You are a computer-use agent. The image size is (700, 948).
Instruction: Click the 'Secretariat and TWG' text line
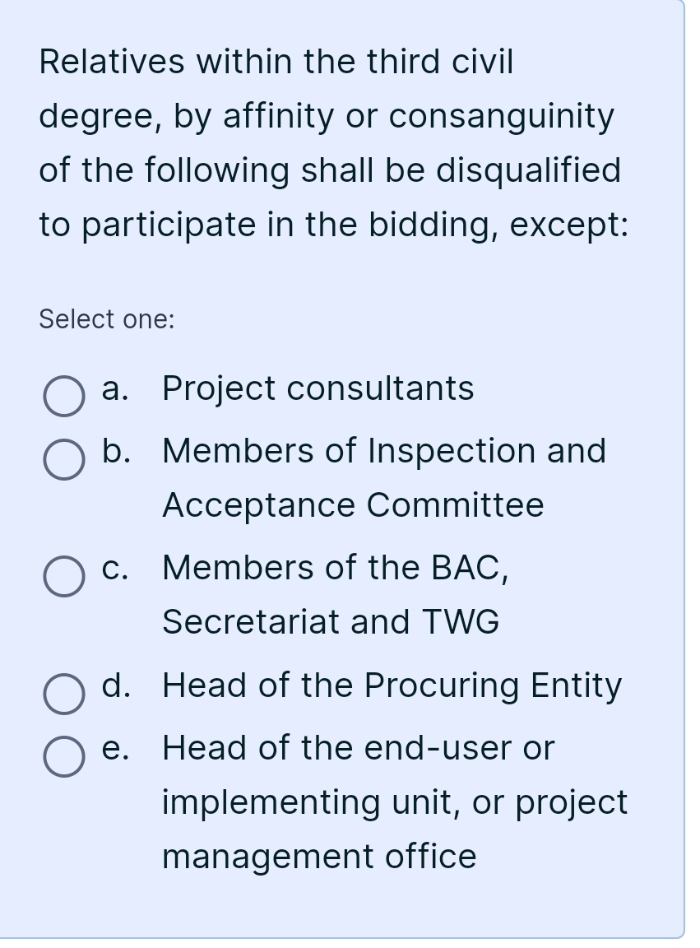[331, 621]
